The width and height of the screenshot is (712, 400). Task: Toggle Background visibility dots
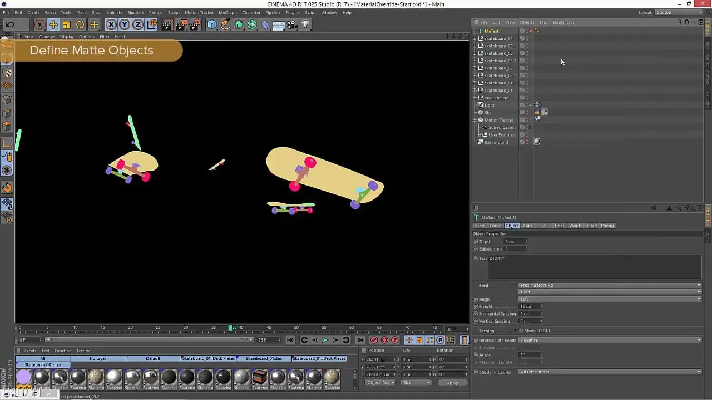coord(527,142)
